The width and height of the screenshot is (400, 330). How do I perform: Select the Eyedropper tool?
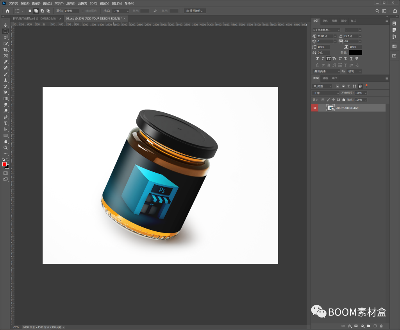[5, 62]
